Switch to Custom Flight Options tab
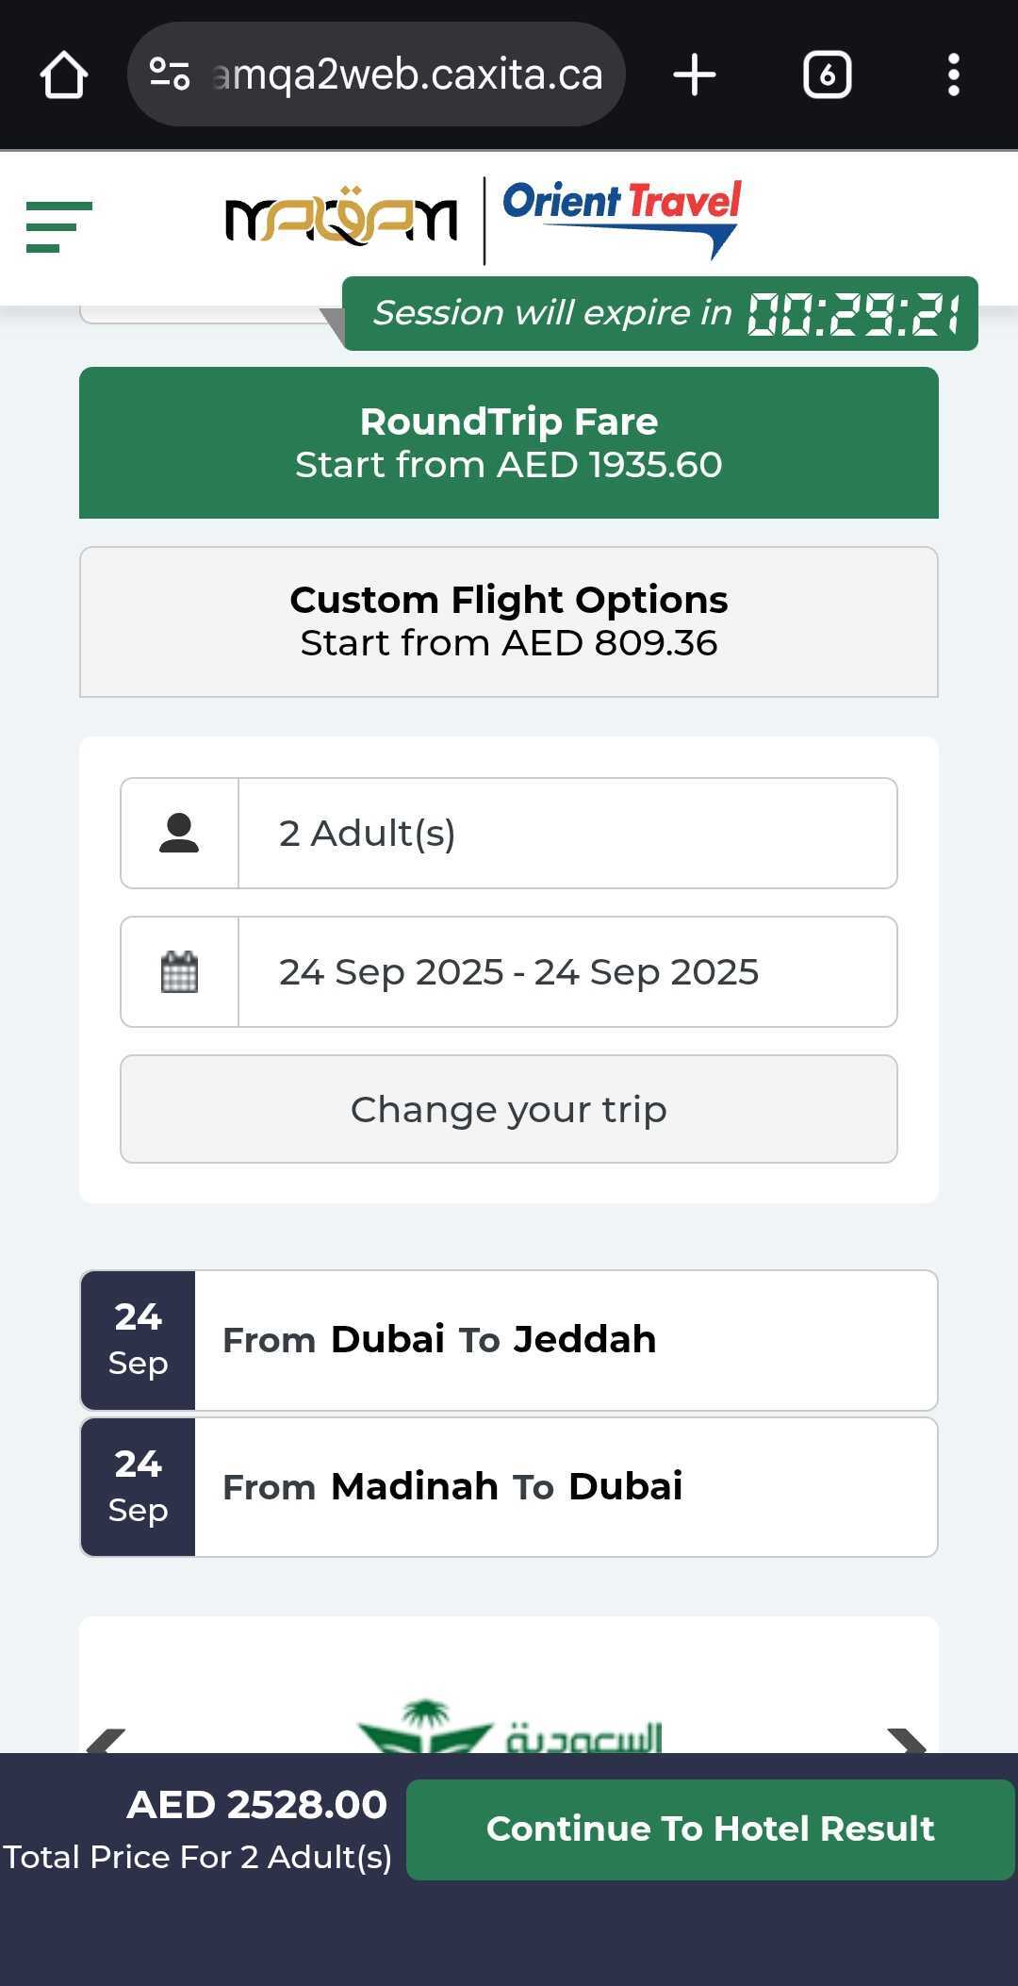The height and width of the screenshot is (1986, 1018). click(x=509, y=621)
